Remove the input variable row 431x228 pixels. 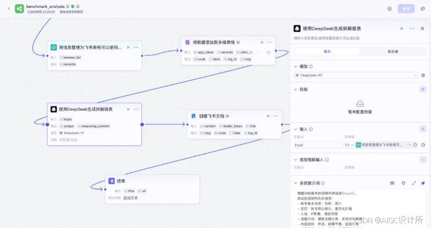423,145
